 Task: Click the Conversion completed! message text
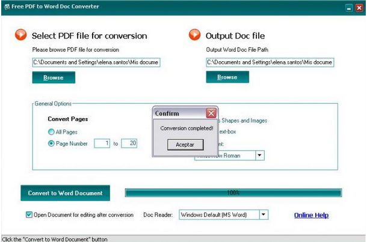pyautogui.click(x=187, y=129)
